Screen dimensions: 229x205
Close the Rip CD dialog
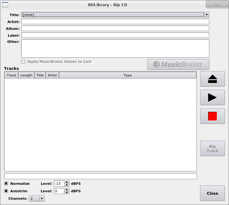click(212, 193)
